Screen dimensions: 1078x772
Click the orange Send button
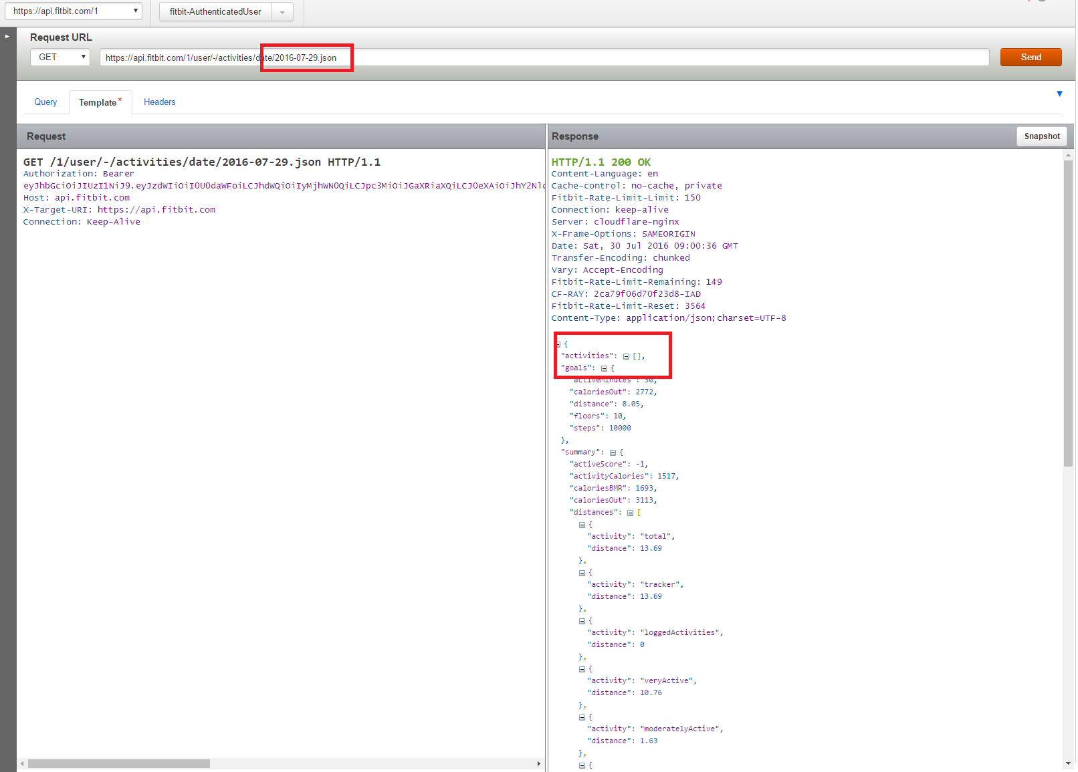pyautogui.click(x=1030, y=57)
